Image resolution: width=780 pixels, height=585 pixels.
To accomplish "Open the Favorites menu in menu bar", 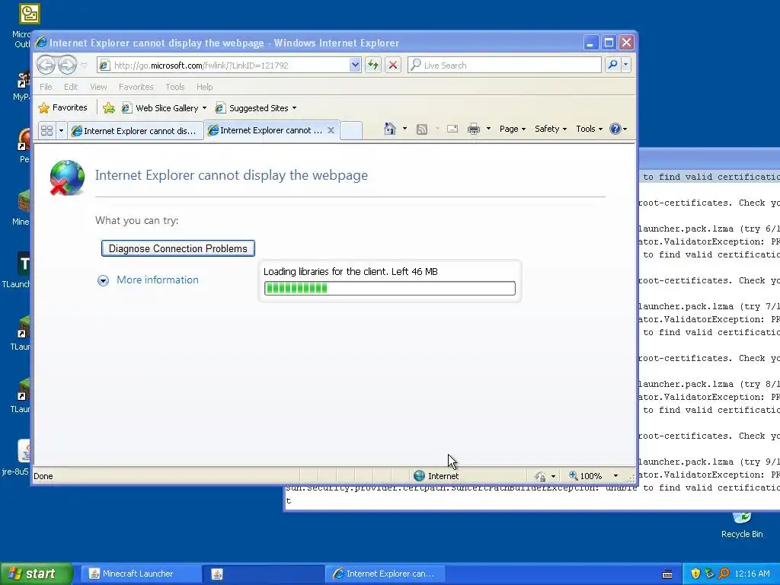I will click(x=136, y=87).
